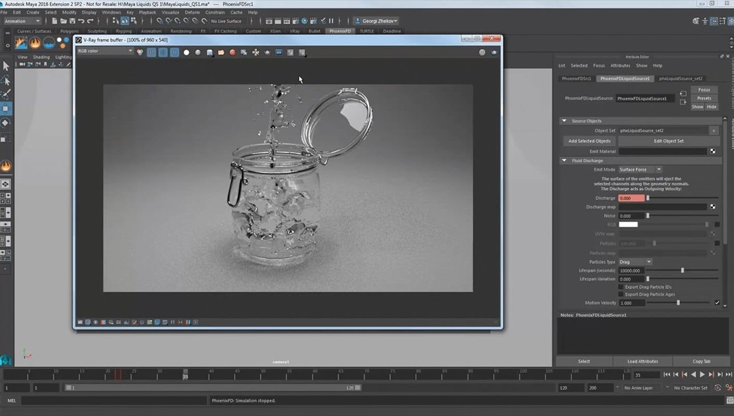The image size is (734, 416).
Task: Click the Load Attributes button
Action: 642,361
